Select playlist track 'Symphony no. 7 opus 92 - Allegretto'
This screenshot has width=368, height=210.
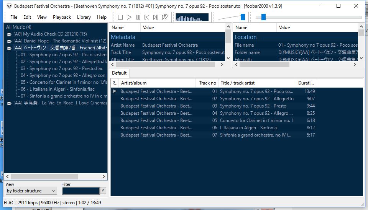(257, 99)
